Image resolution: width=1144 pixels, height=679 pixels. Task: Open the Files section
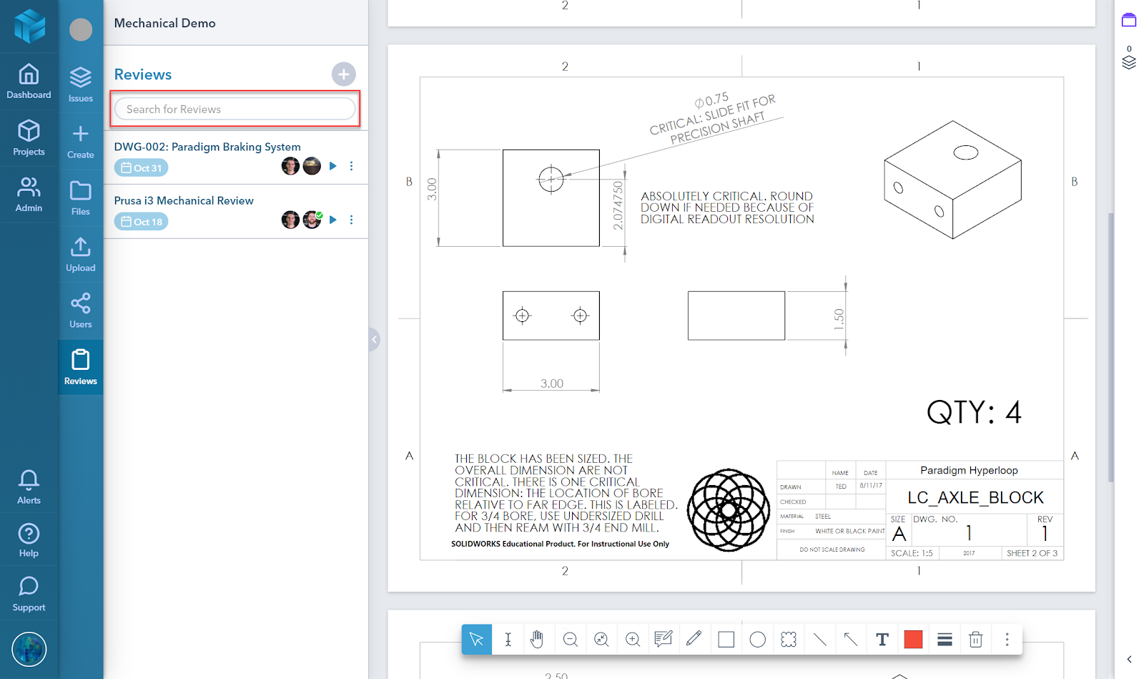pyautogui.click(x=81, y=197)
